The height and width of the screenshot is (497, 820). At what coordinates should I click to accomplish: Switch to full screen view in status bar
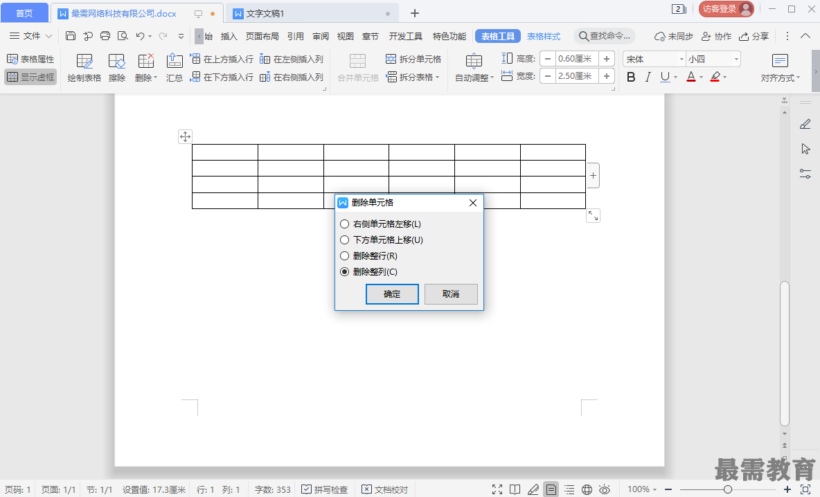(x=497, y=489)
